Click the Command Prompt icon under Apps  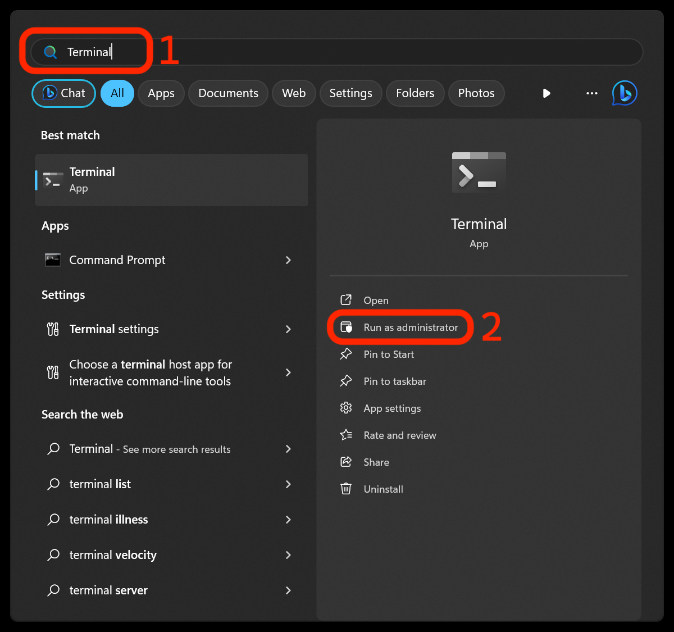coord(52,260)
